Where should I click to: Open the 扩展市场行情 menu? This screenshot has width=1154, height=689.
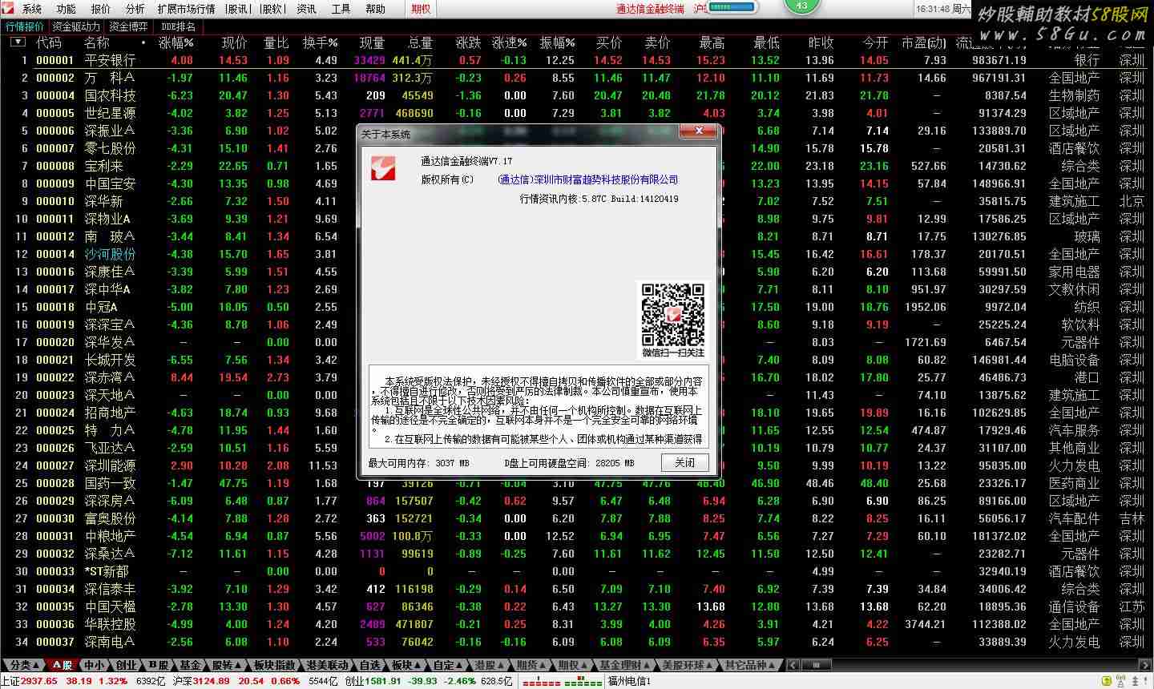coord(186,9)
